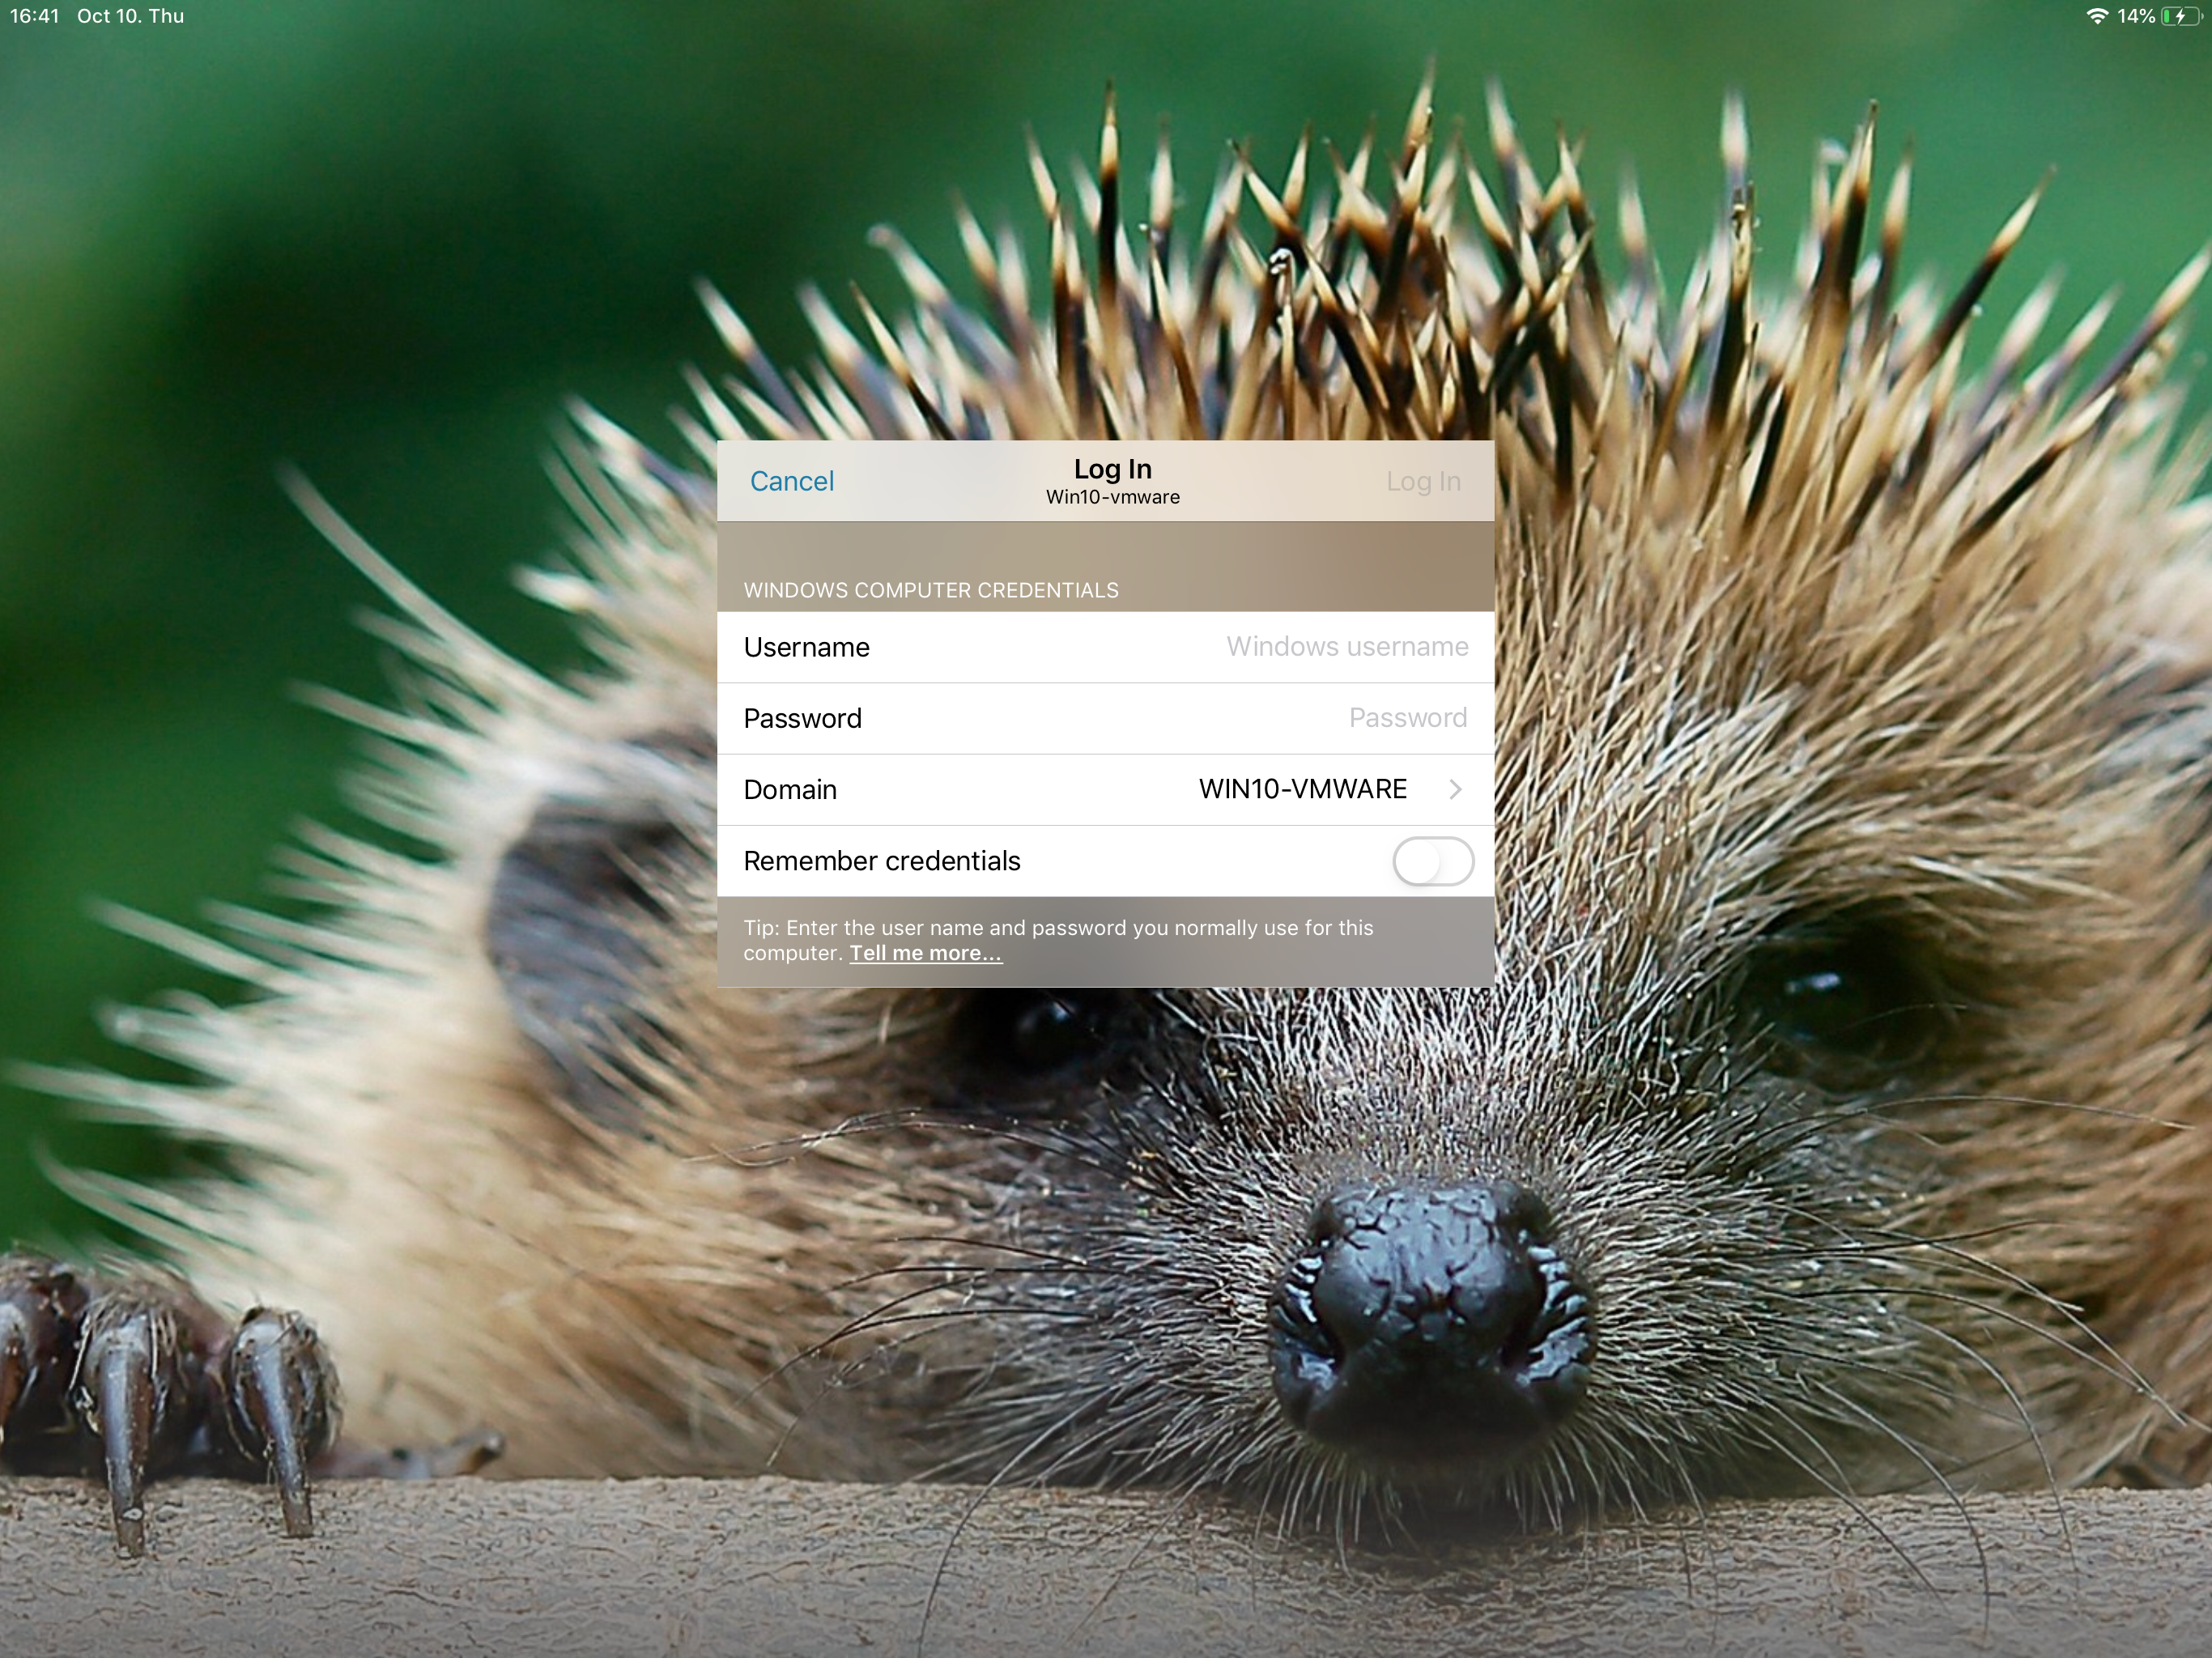
Task: Select the Username label
Action: click(806, 647)
